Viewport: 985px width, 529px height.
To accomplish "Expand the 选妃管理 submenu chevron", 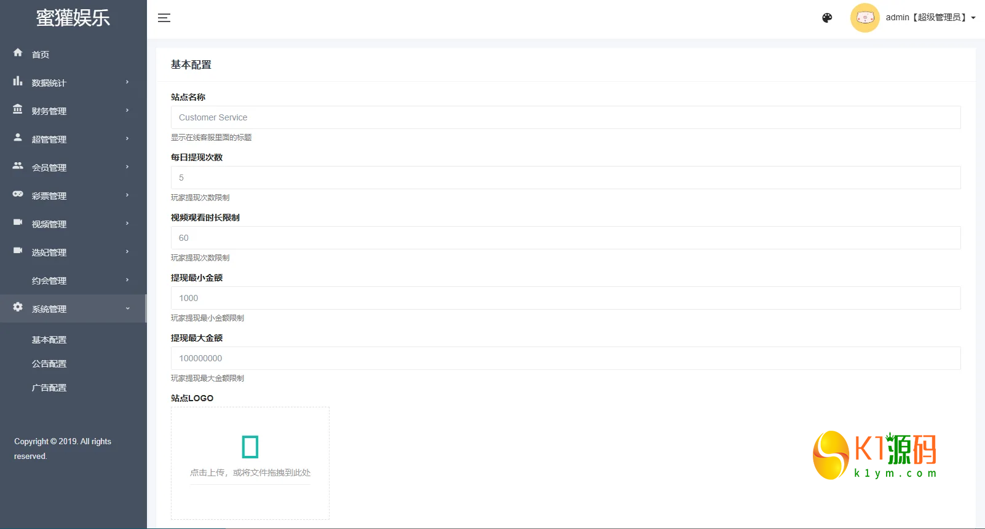I will [127, 251].
